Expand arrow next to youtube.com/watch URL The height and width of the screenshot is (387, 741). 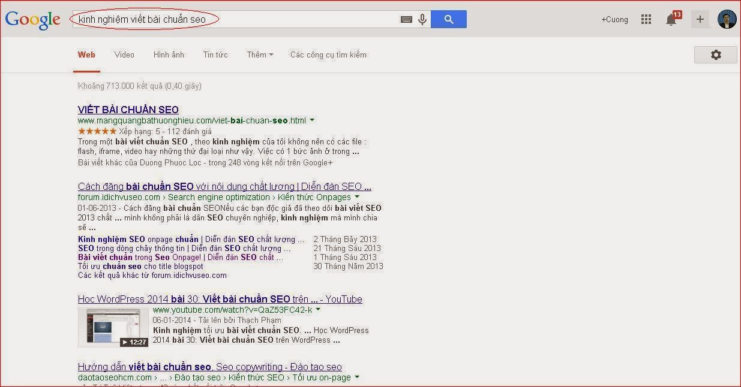(x=318, y=310)
